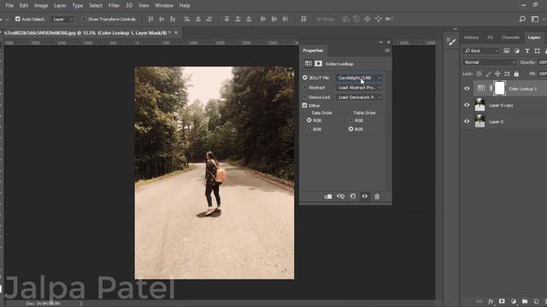Filter layers by adjustment layers icon
Image resolution: width=547 pixels, height=307 pixels.
(517, 51)
